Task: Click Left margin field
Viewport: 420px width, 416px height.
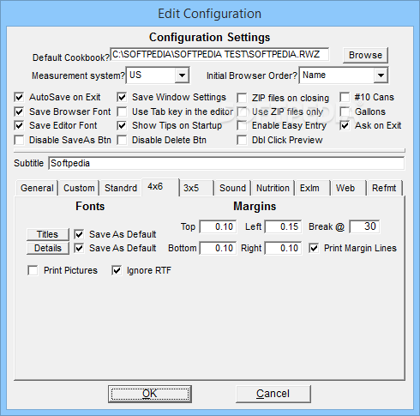Action: (283, 226)
